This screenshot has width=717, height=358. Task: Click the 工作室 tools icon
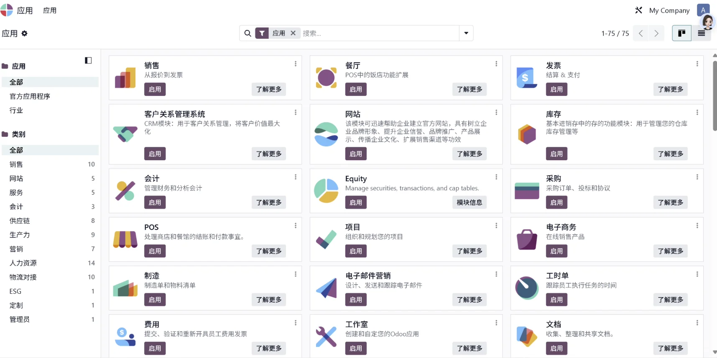click(x=326, y=337)
